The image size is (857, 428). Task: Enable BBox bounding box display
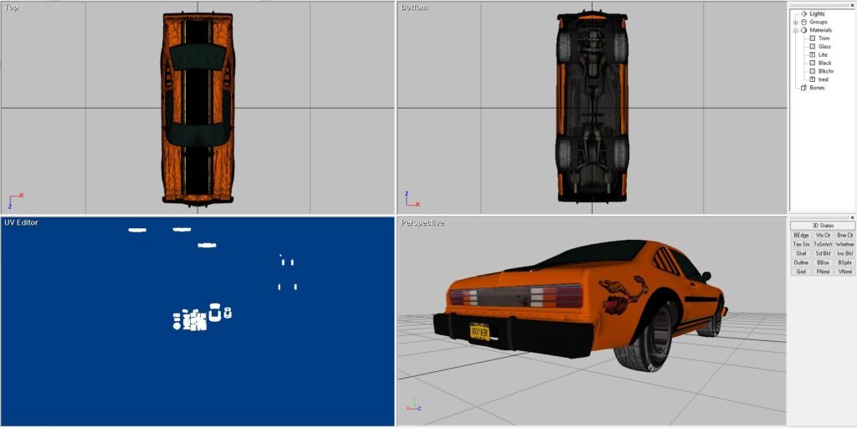click(x=823, y=262)
